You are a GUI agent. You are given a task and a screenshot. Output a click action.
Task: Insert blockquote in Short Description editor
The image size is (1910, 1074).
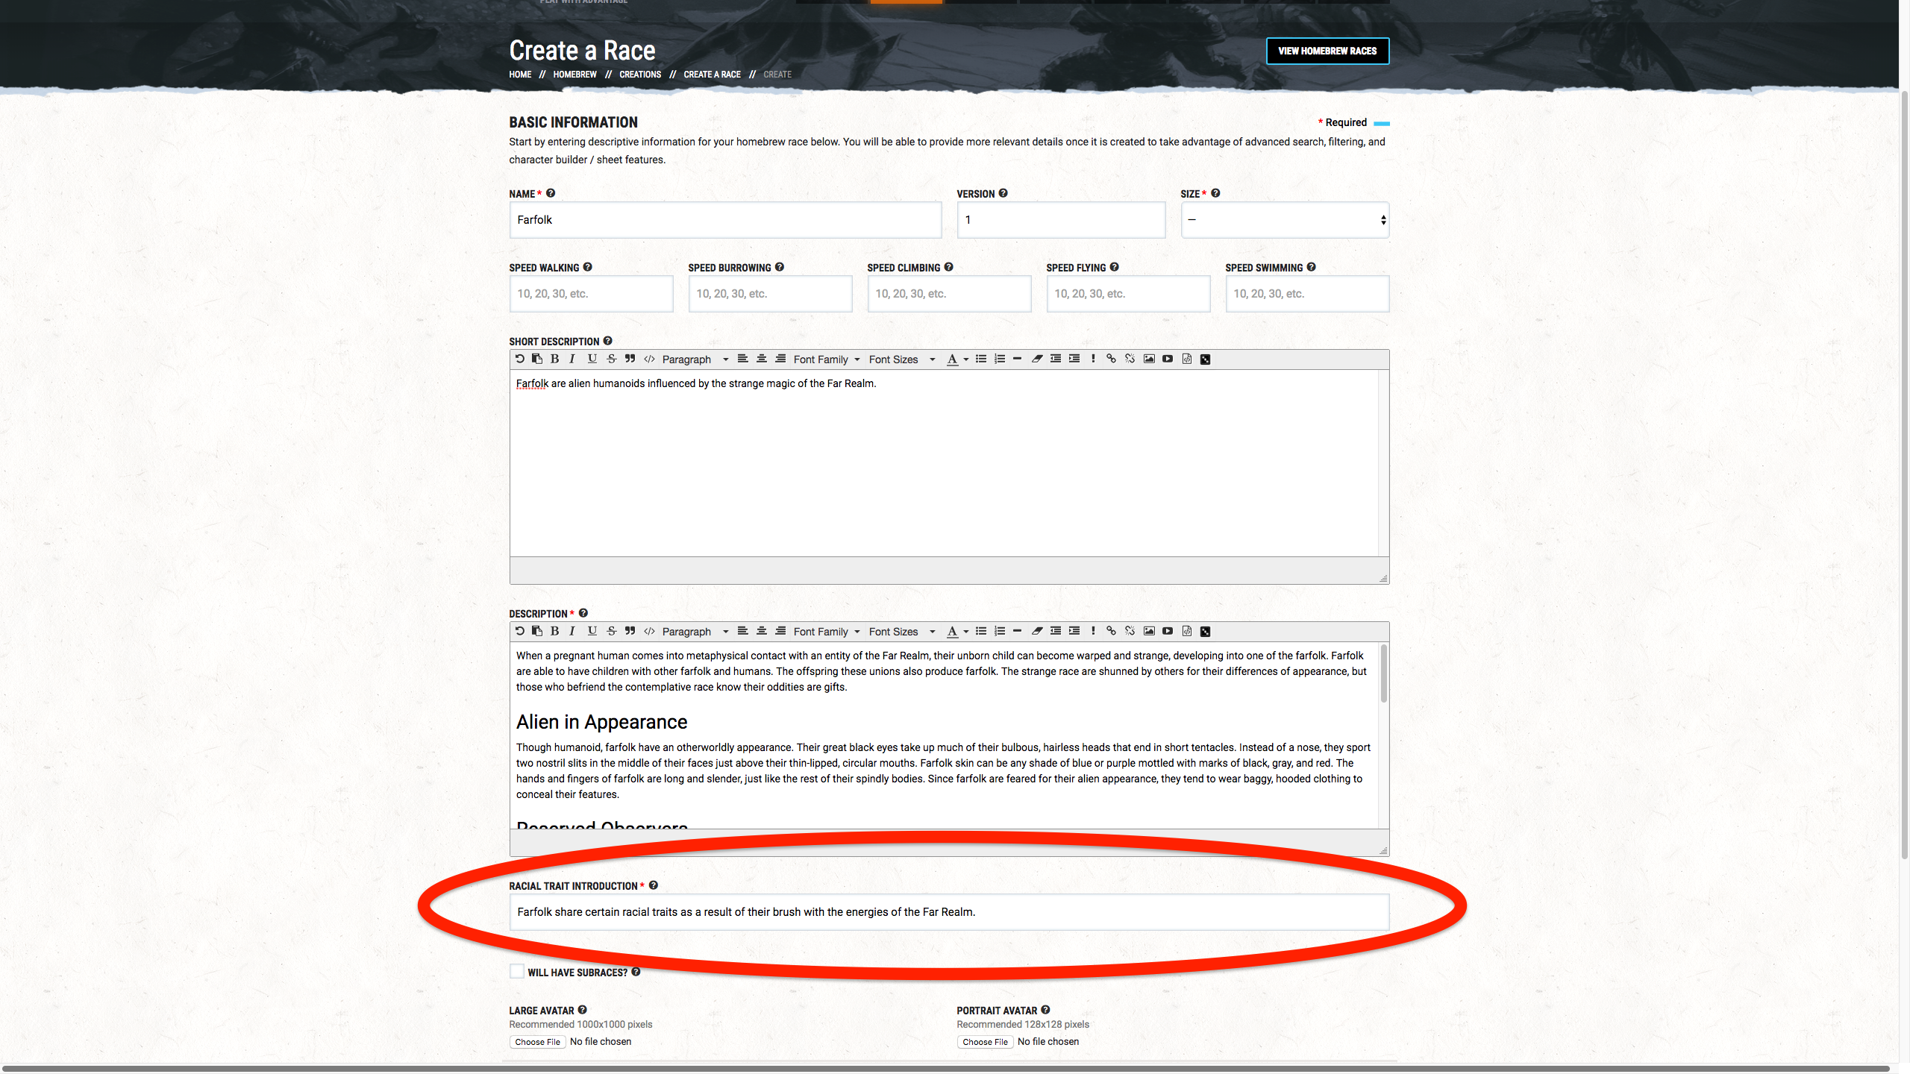(630, 359)
